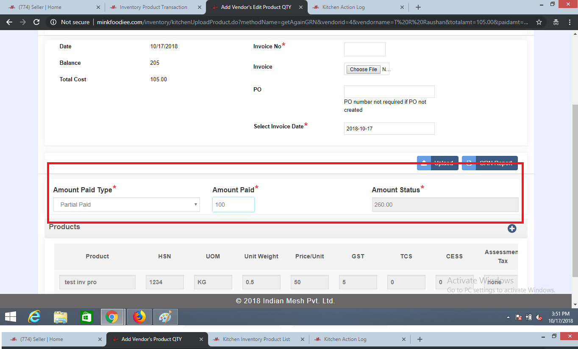The image size is (578, 349).
Task: Click the Upload button
Action: coord(437,163)
